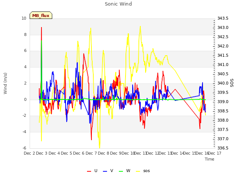Toggle the U series in legend
237x178 pixels.
(x=92, y=171)
